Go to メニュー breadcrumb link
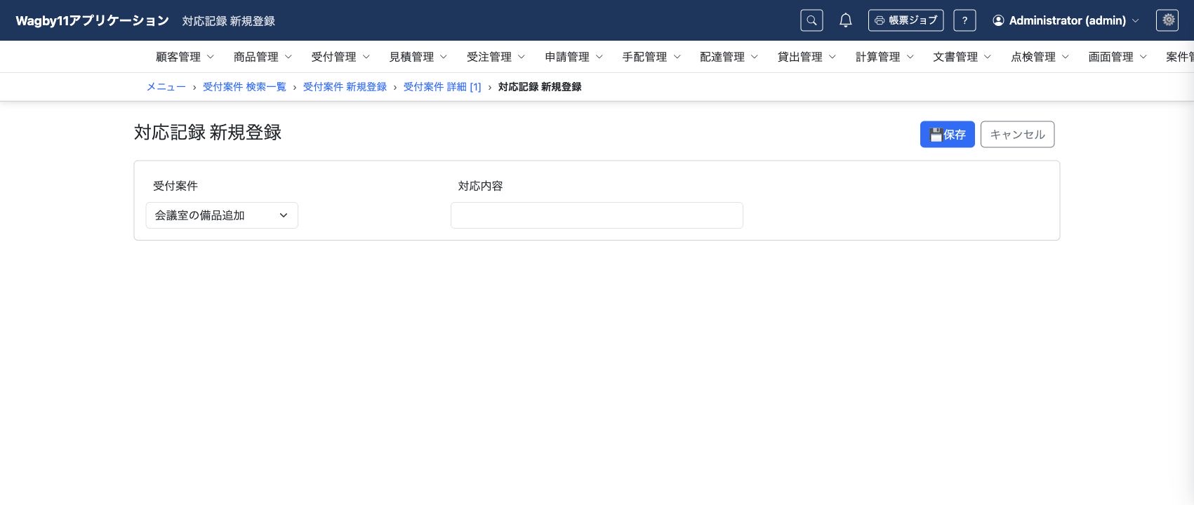The image size is (1194, 505). tap(166, 87)
